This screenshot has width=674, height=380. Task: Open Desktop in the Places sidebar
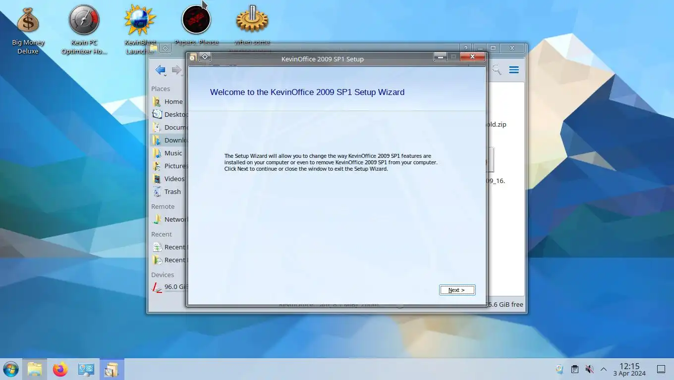tap(168, 114)
